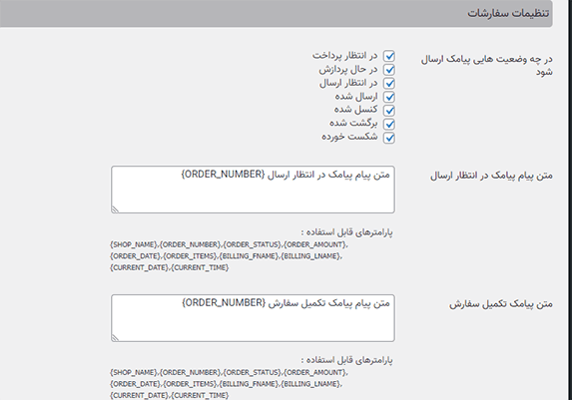Click {CURRENT_TIME} in first parameters list

[200, 267]
